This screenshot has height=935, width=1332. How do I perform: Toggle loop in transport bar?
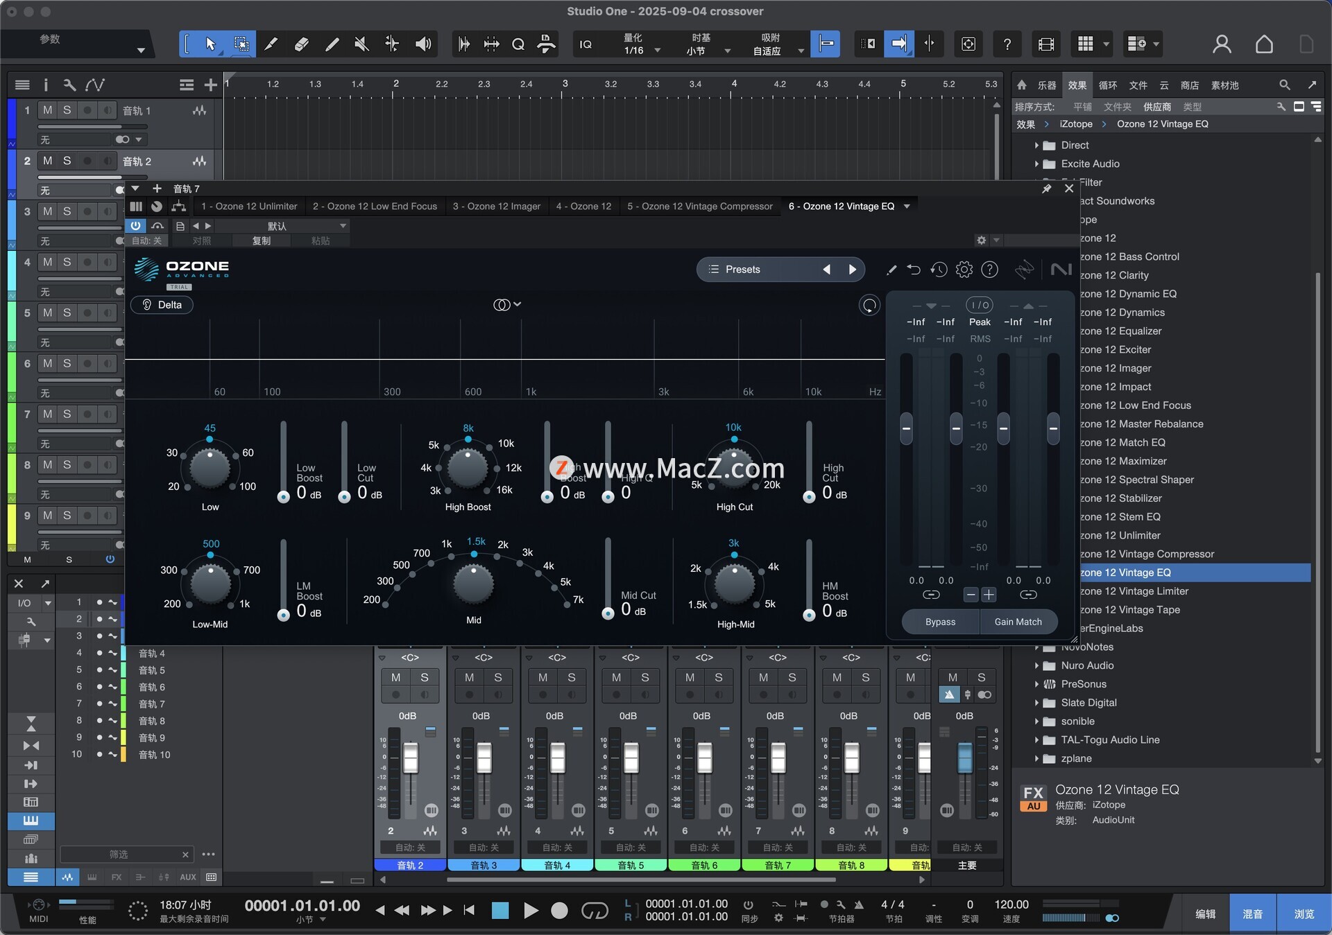595,910
